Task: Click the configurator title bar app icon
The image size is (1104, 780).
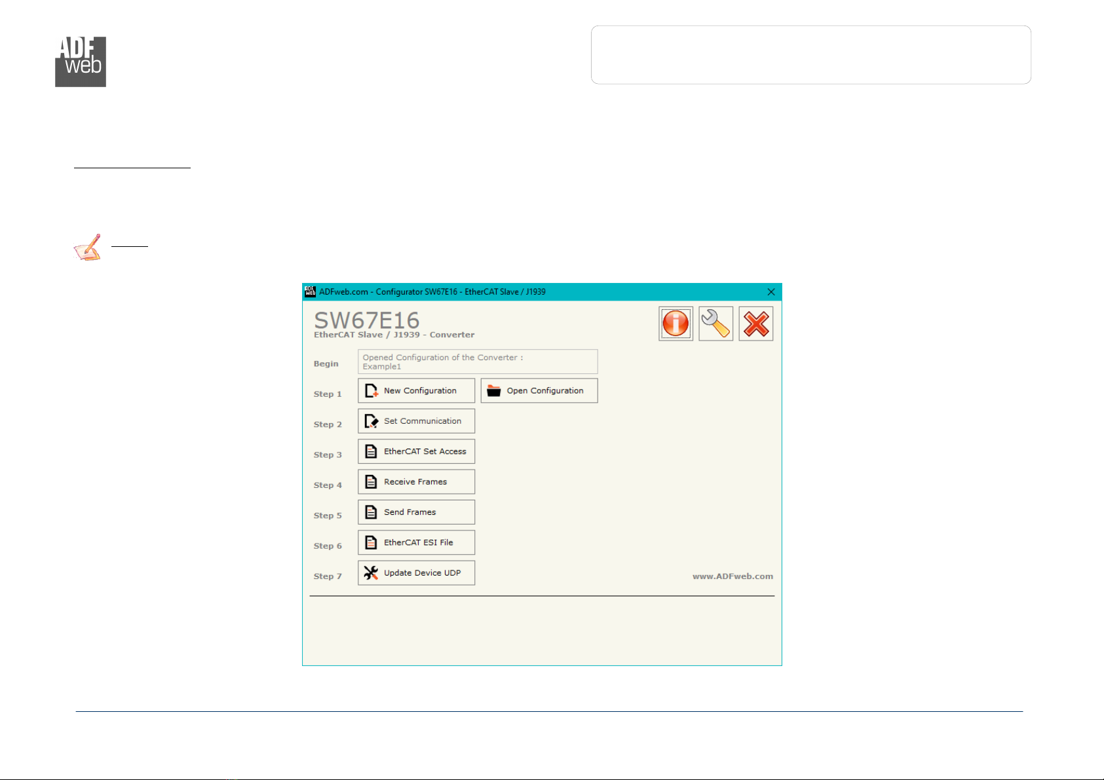Action: pyautogui.click(x=310, y=292)
